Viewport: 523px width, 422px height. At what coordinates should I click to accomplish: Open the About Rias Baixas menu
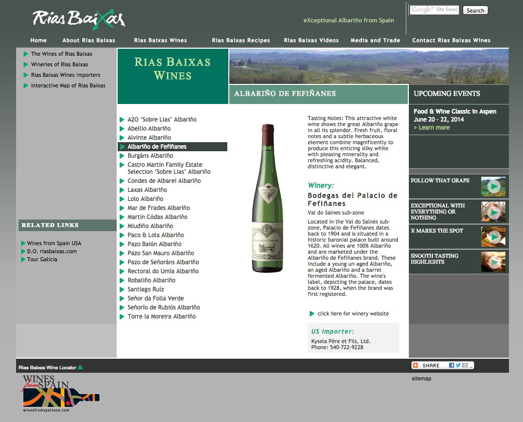pyautogui.click(x=89, y=40)
